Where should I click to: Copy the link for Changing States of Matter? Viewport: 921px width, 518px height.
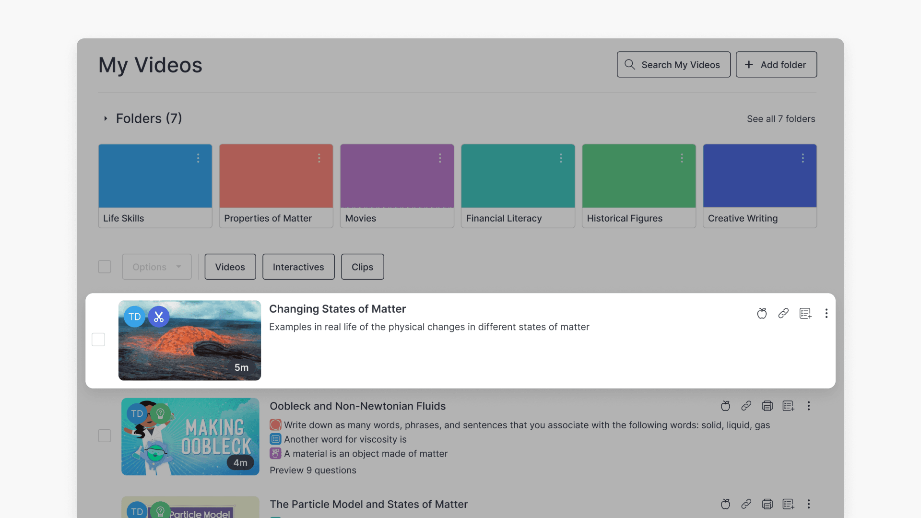tap(784, 313)
